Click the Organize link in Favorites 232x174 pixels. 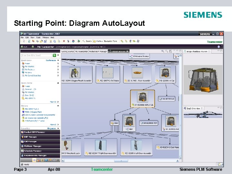click(x=52, y=129)
